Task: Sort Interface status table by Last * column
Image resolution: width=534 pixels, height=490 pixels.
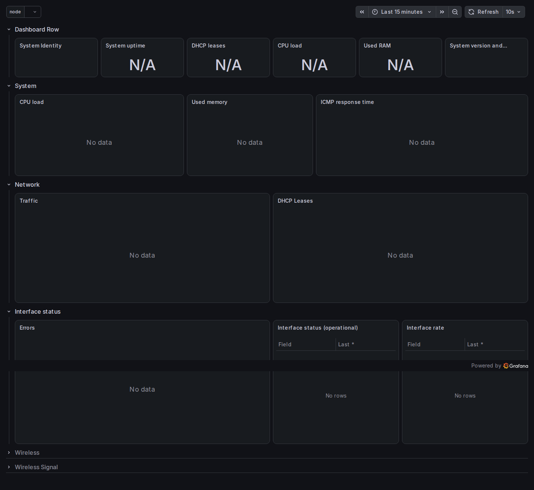Action: pyautogui.click(x=346, y=344)
